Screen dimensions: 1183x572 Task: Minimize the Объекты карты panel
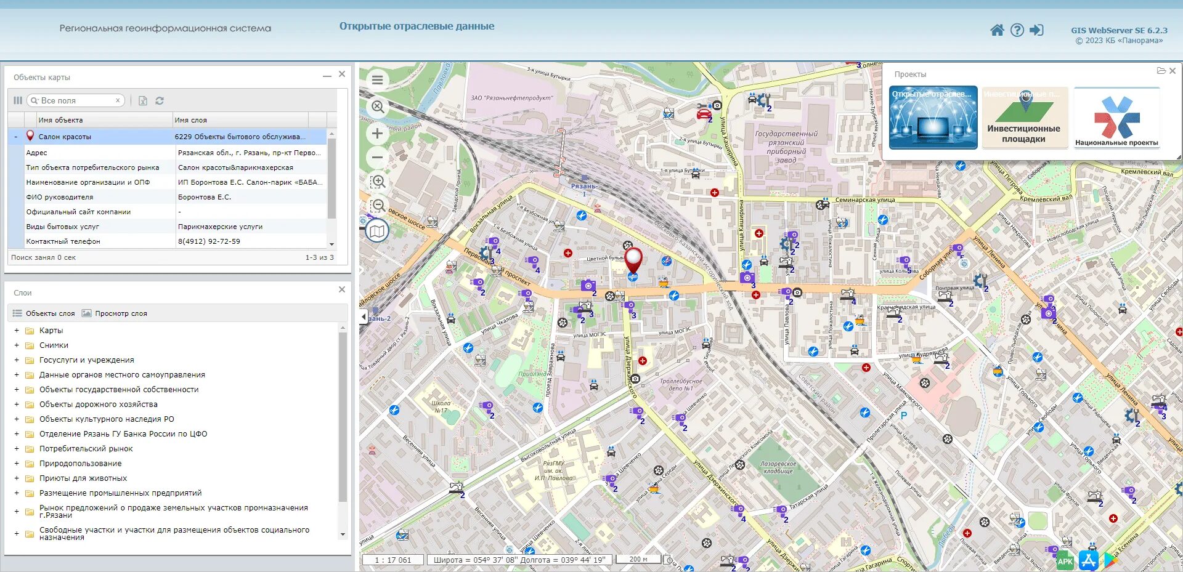327,76
